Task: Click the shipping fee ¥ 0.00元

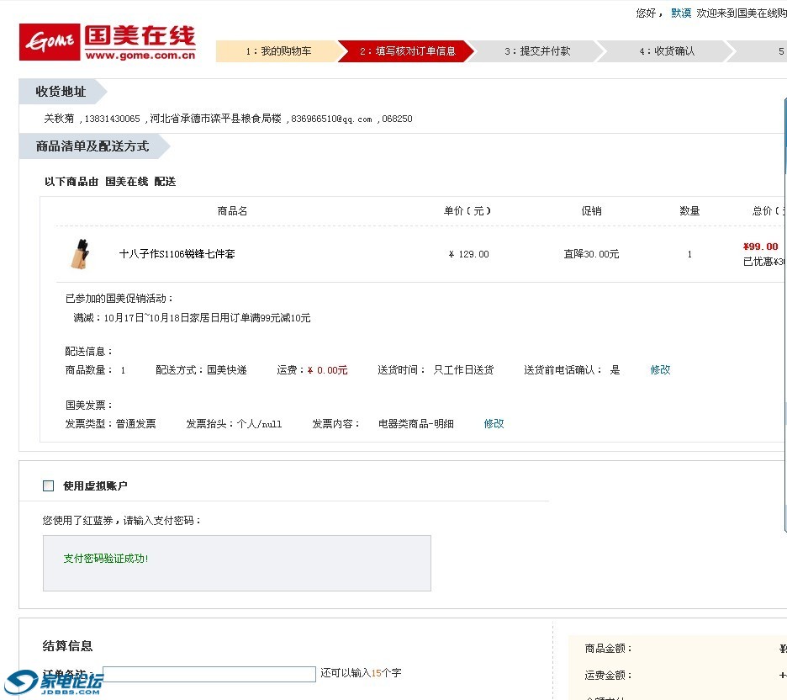Action: (x=327, y=370)
